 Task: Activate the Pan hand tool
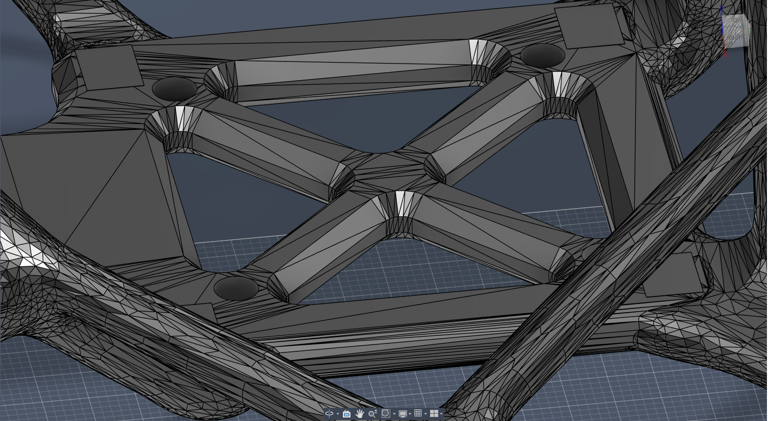tap(360, 413)
